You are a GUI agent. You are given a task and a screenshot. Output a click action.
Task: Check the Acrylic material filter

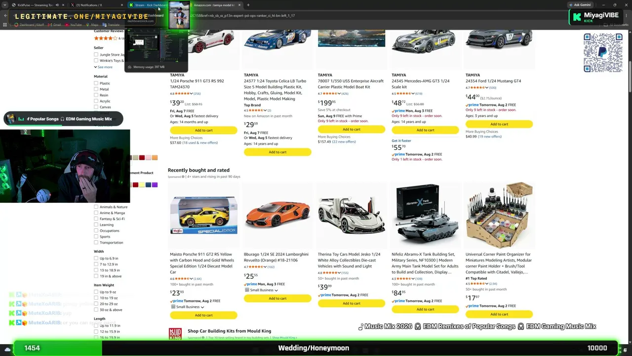pos(96,101)
